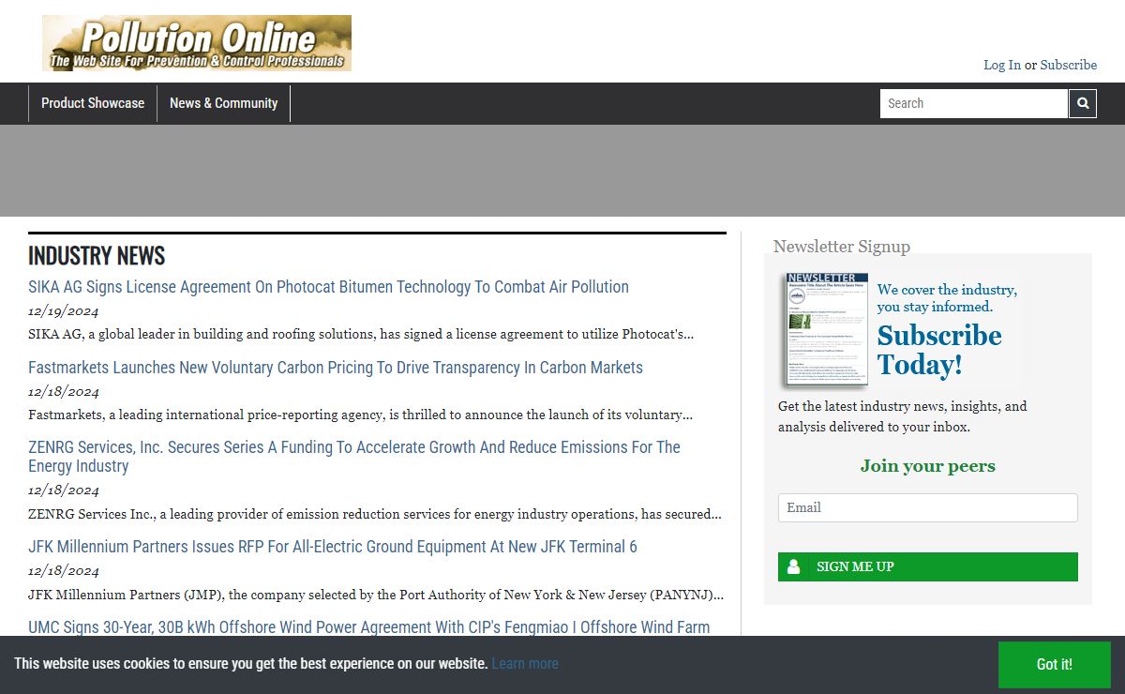Open the Pollution Online logo homepage
This screenshot has width=1125, height=694.
[x=197, y=43]
